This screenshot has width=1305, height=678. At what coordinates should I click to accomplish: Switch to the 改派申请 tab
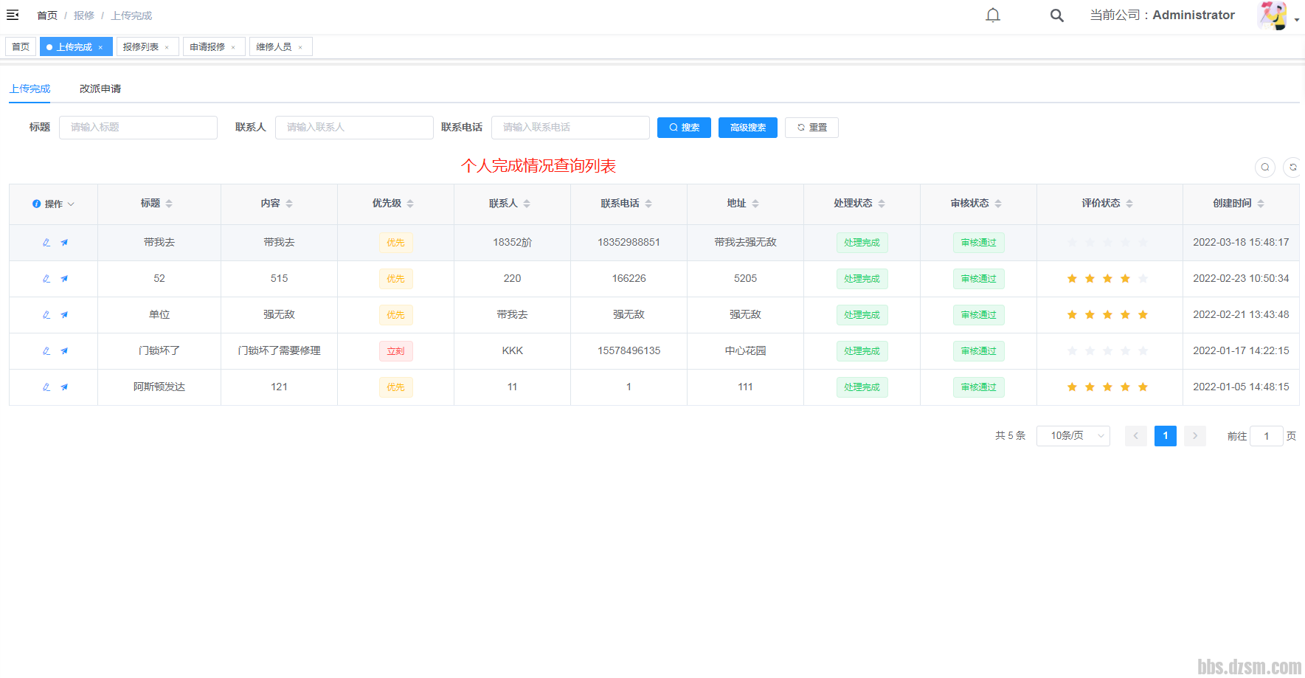100,89
